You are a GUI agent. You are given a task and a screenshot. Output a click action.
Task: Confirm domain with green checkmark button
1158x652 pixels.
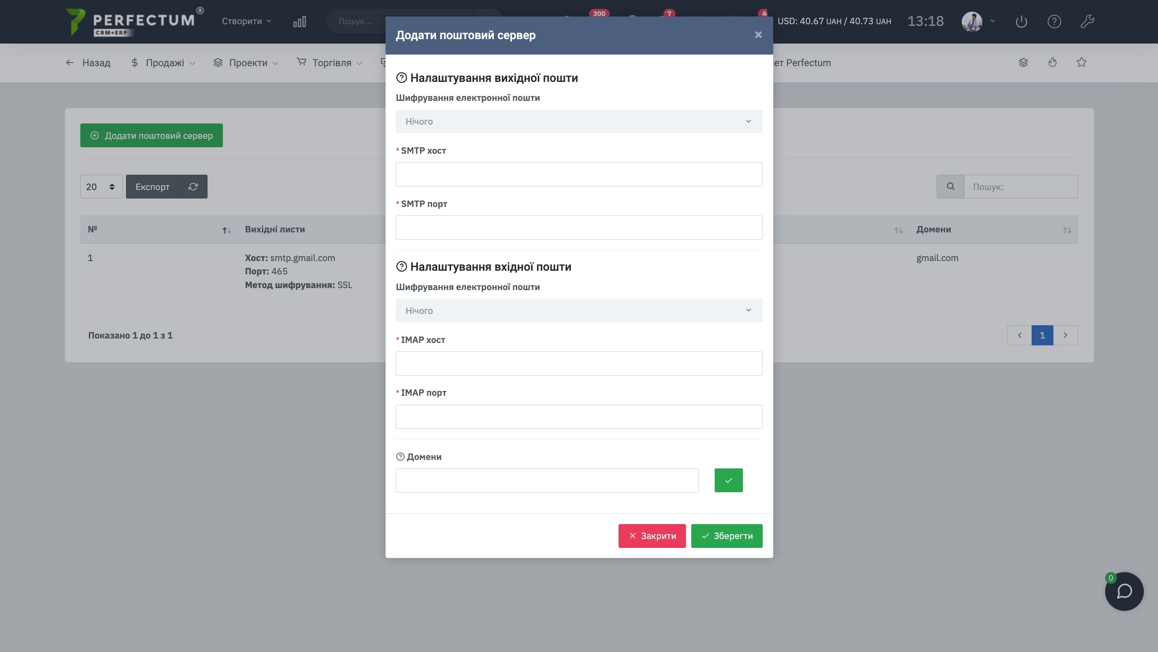pos(728,481)
